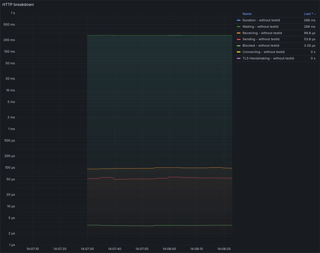
Task: Click the orange Receiving series color swatch
Action: coord(239,33)
